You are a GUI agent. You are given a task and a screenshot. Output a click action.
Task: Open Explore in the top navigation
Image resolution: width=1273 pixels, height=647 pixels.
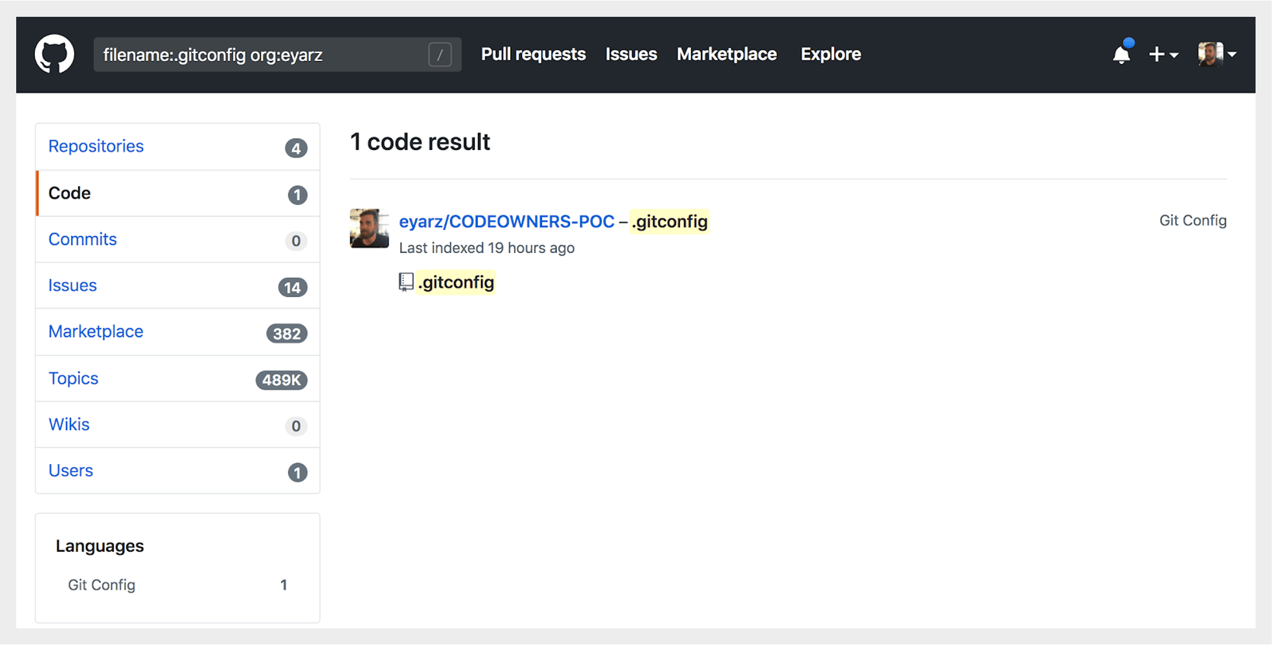(x=831, y=54)
